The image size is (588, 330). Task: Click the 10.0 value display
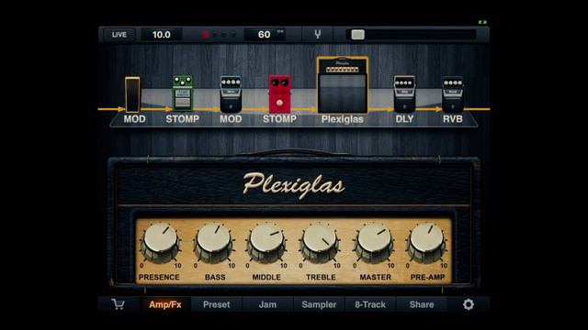pos(162,35)
